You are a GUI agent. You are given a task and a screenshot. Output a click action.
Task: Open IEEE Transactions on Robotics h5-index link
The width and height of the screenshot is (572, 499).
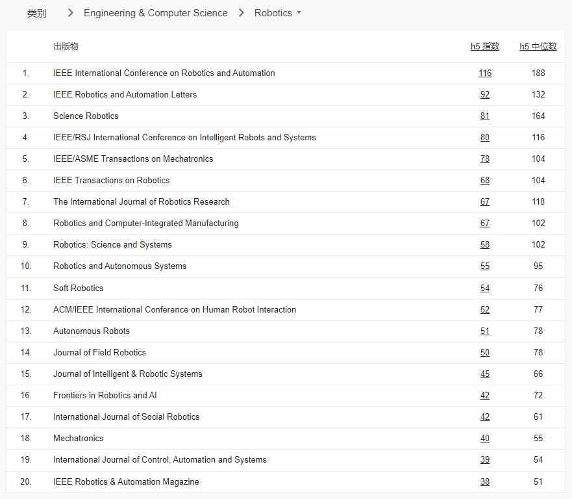[x=484, y=180]
